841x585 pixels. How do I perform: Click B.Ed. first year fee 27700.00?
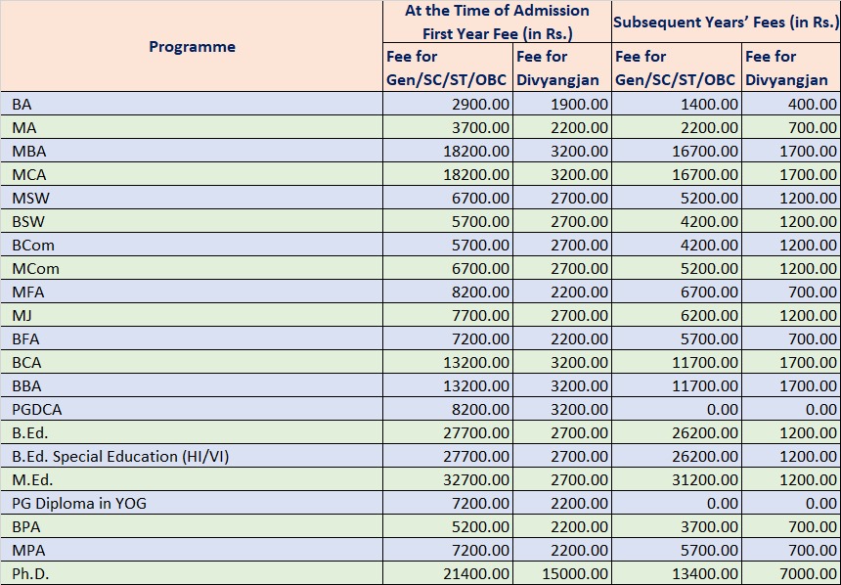(x=448, y=432)
